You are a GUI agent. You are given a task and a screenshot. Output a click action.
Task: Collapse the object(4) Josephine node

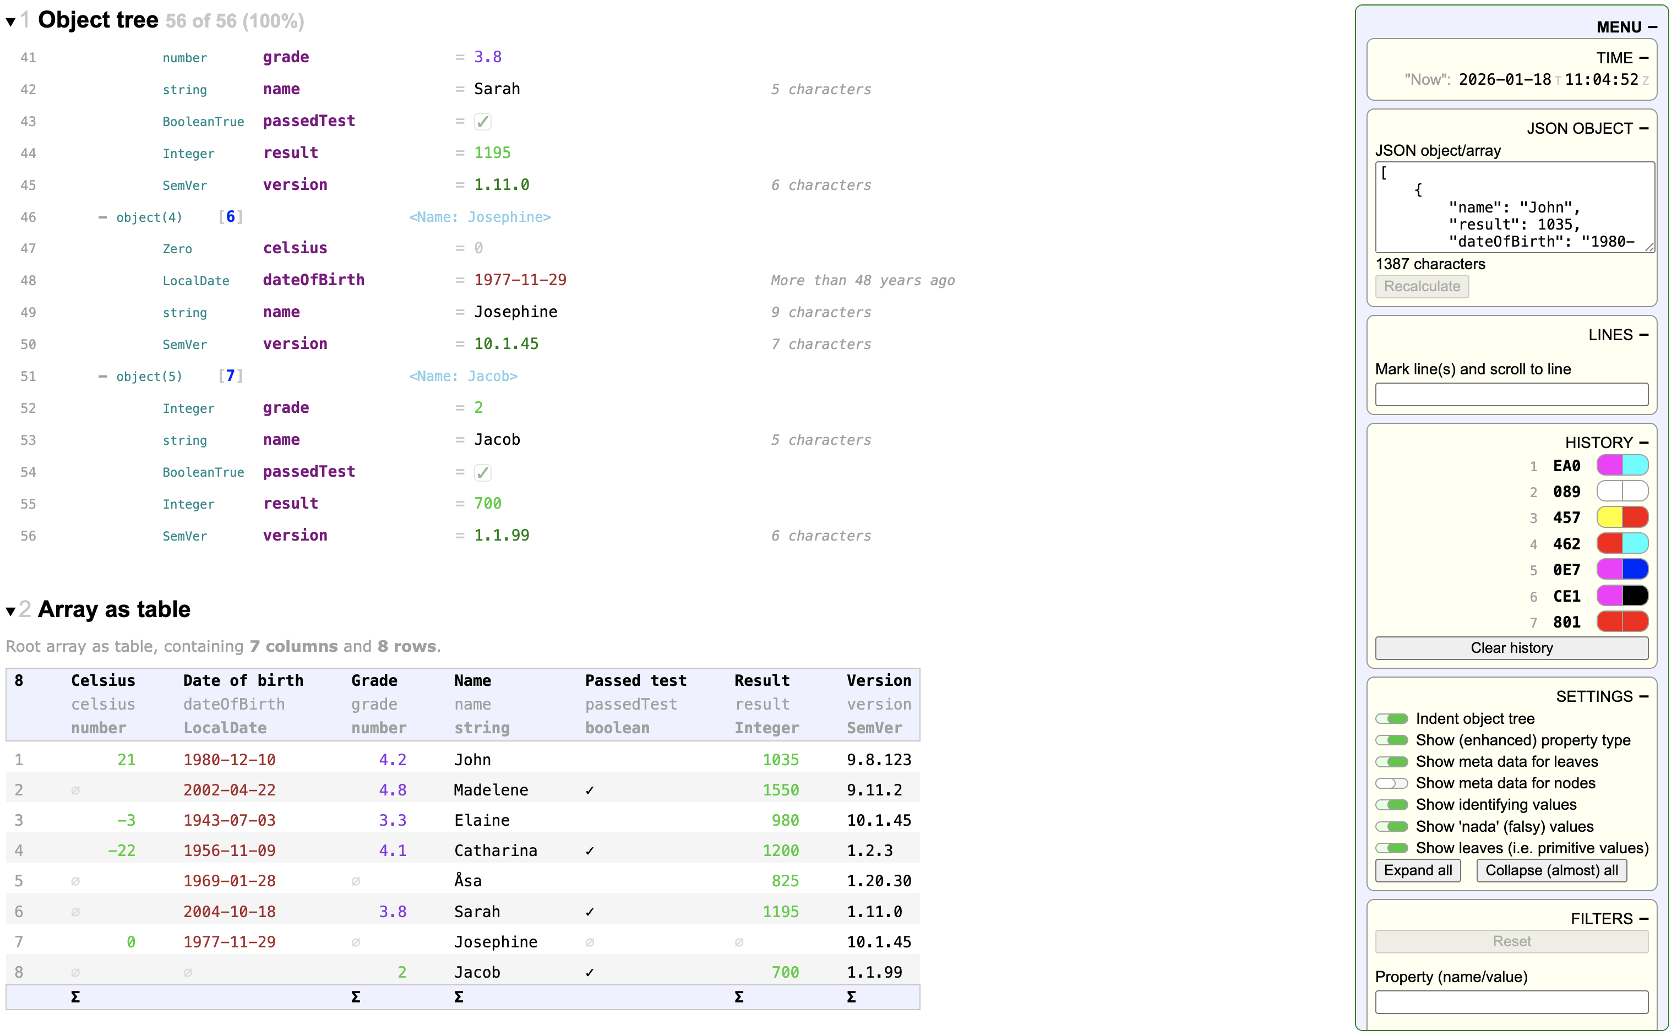coord(104,216)
